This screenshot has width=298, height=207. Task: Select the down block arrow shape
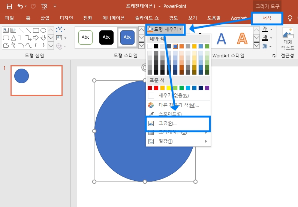click(43, 37)
